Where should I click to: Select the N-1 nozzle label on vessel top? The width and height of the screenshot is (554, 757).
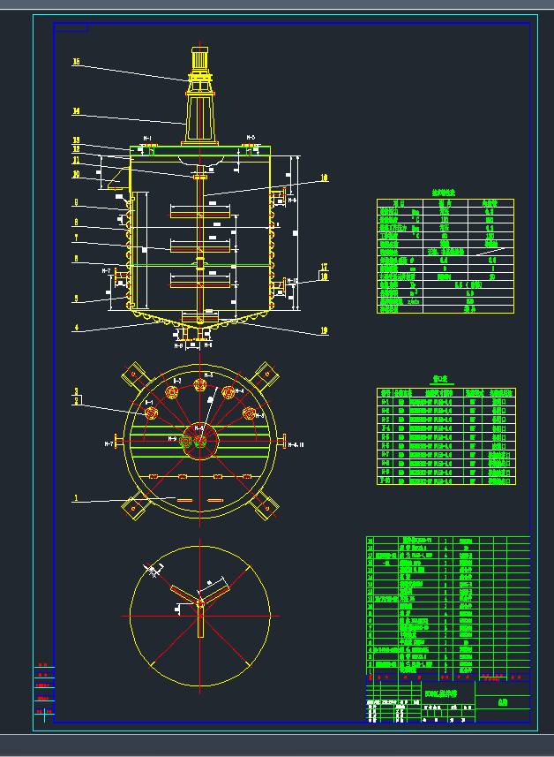147,139
